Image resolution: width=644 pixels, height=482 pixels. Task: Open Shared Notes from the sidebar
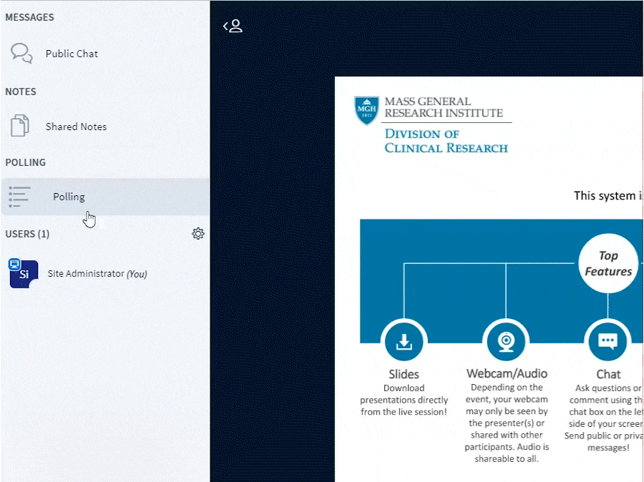click(76, 127)
